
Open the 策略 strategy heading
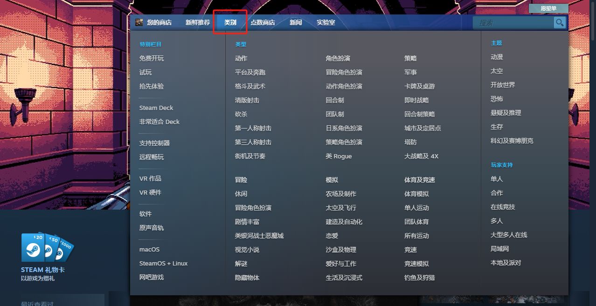410,58
